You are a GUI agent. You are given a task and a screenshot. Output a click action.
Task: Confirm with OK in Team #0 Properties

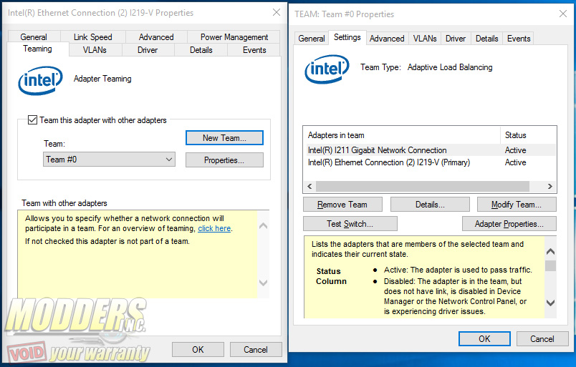point(484,338)
